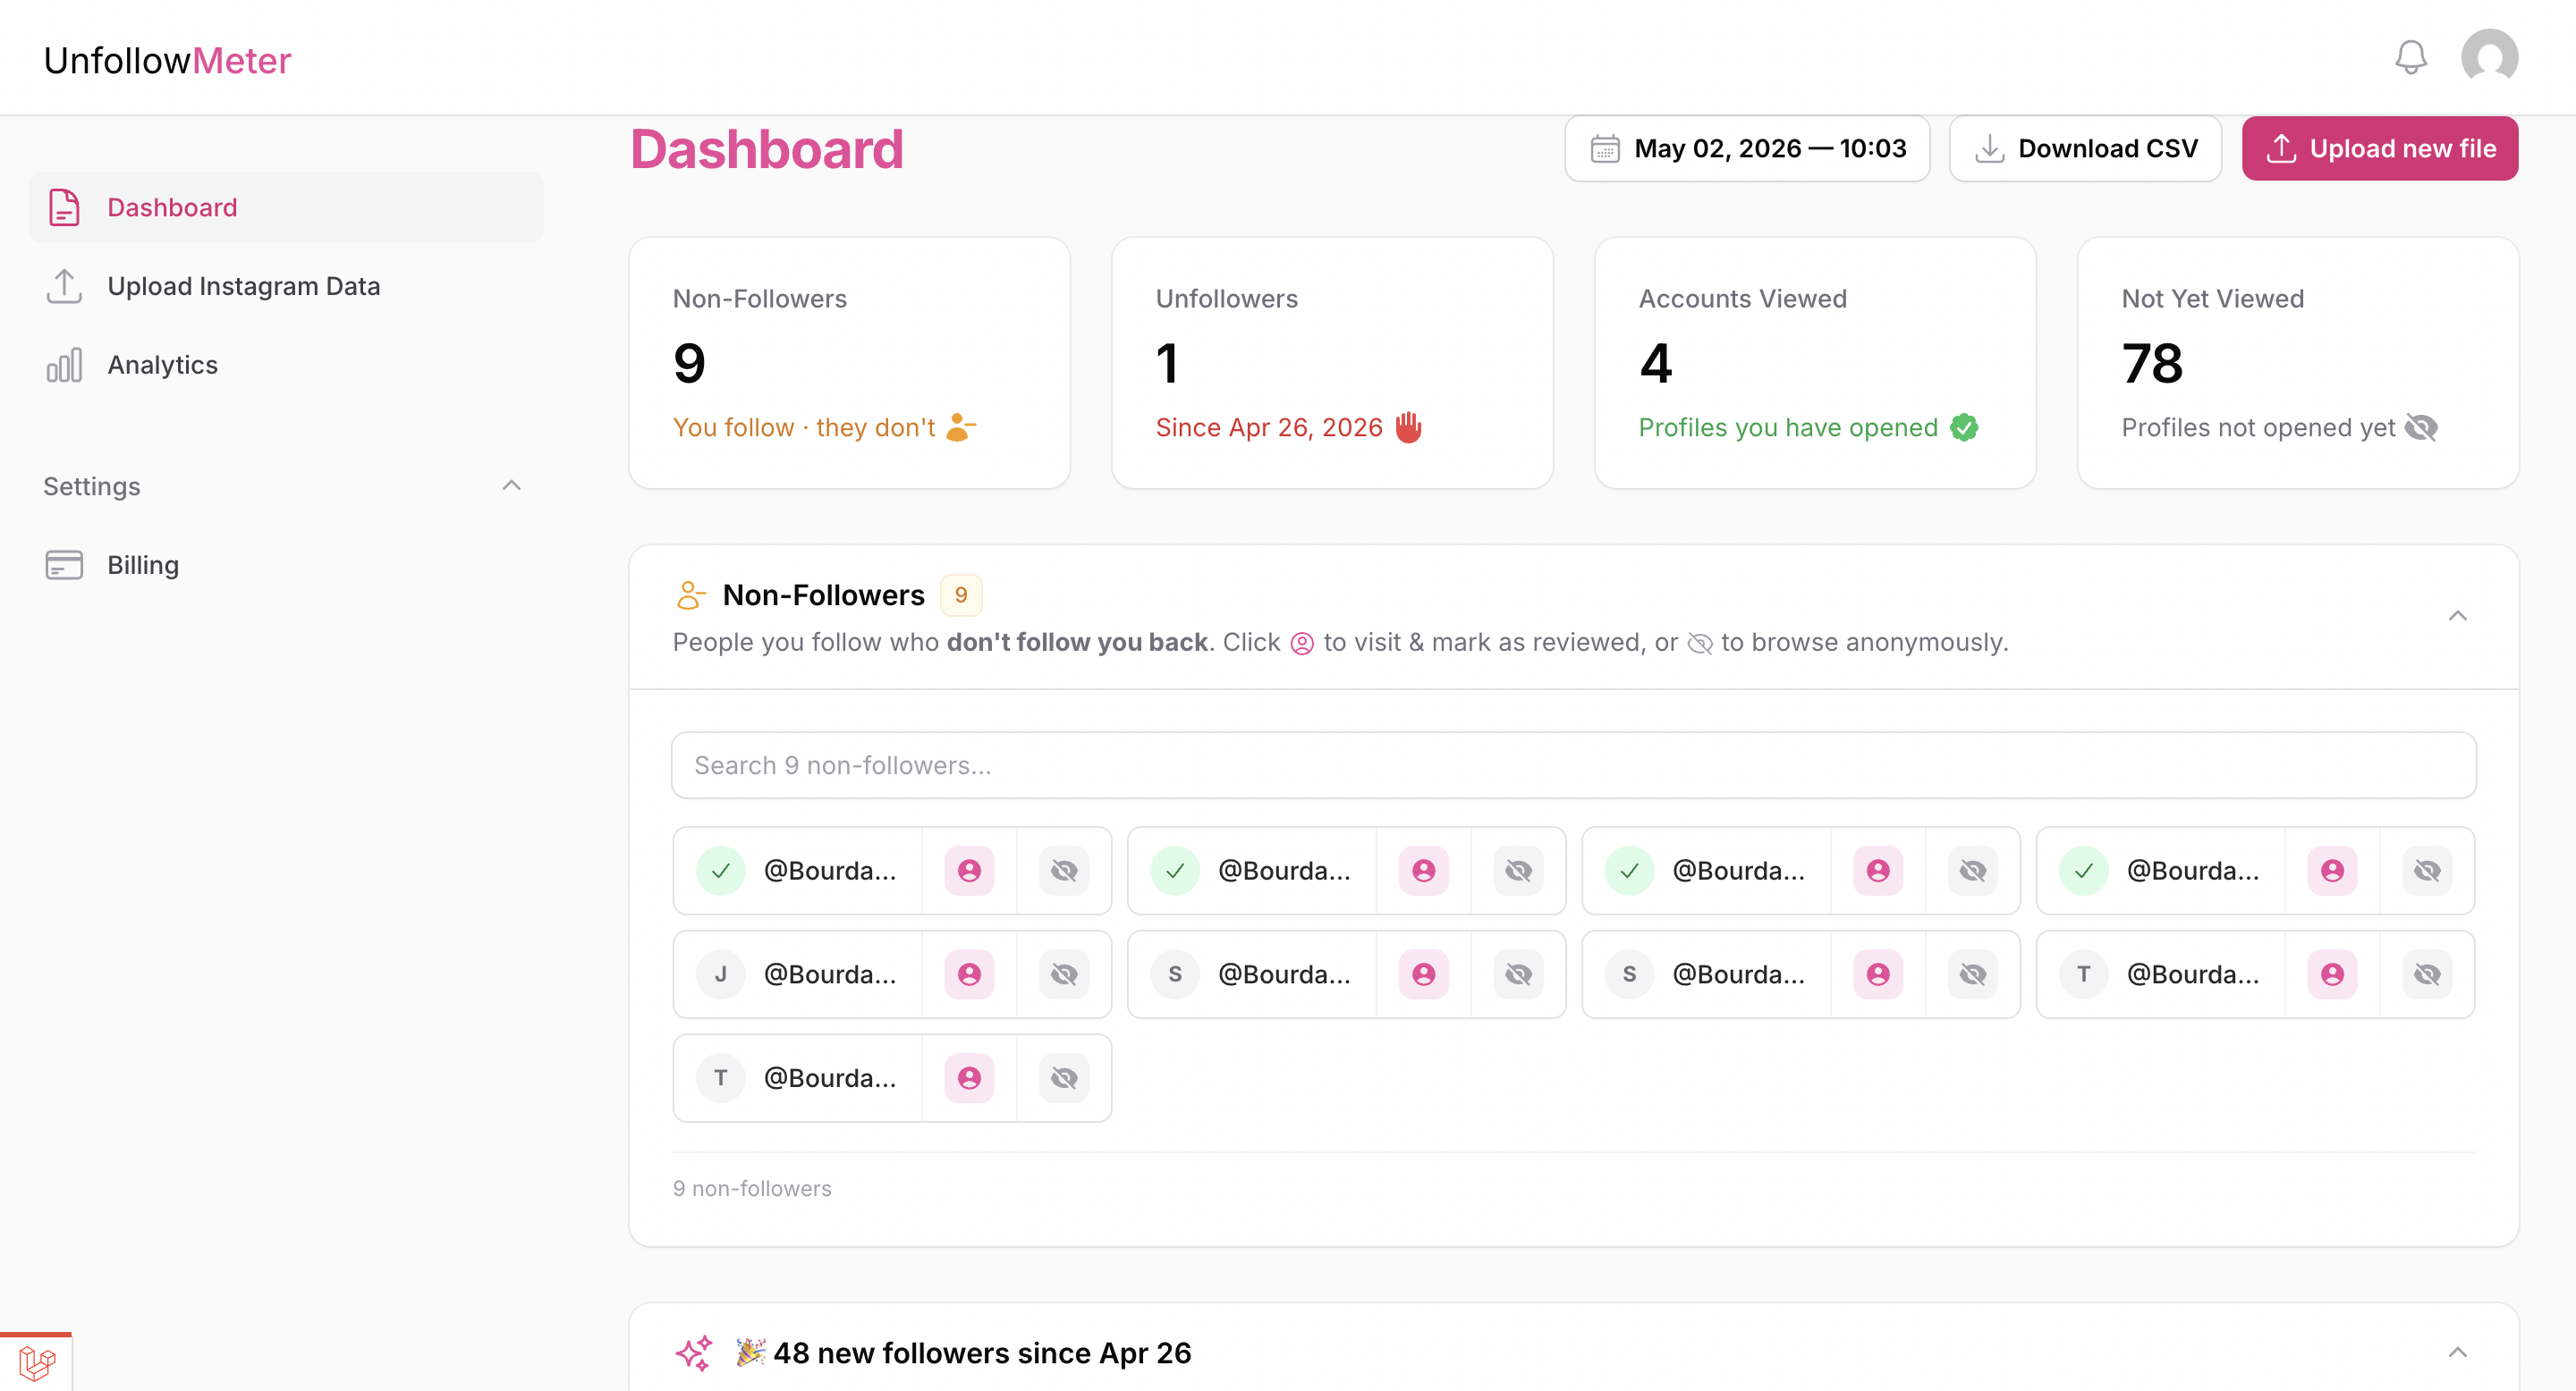The image size is (2576, 1391).
Task: Focus the Search 9 non-followers field
Action: (x=1573, y=765)
